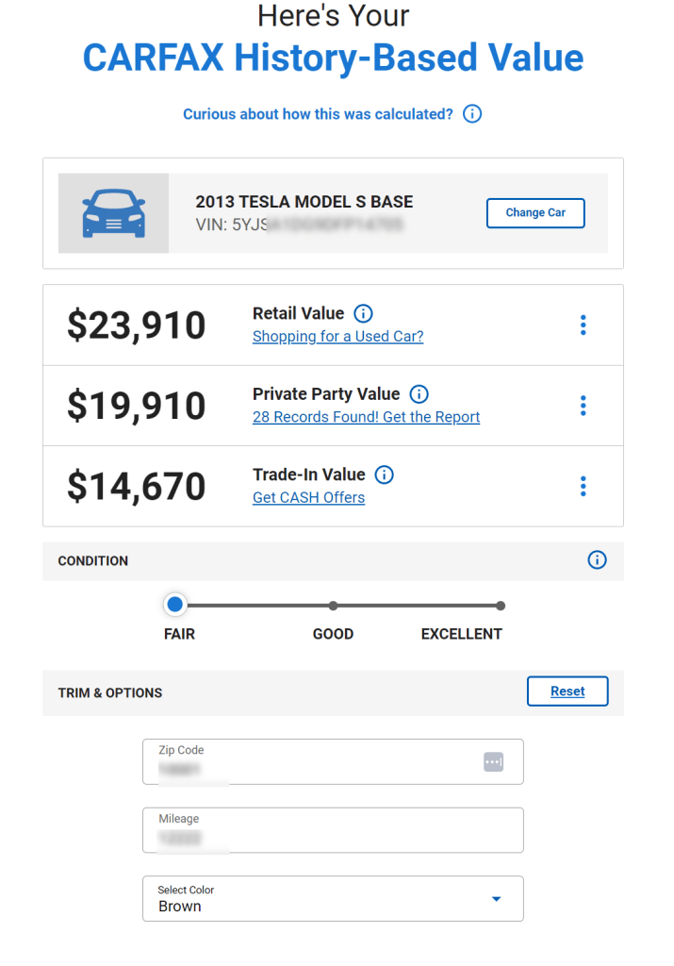Click the Reset button in Trim & Options
The image size is (674, 966).
(x=567, y=691)
